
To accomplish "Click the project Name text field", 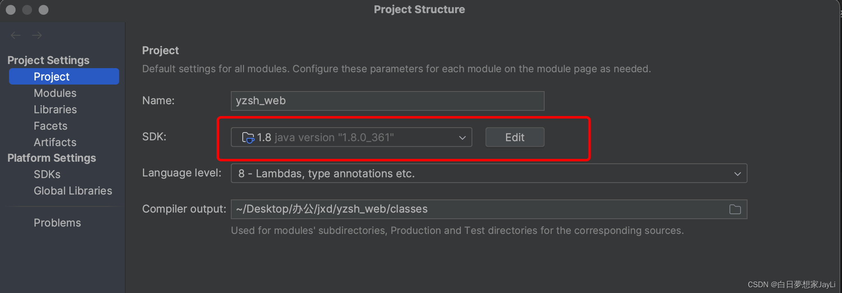I will coord(387,101).
